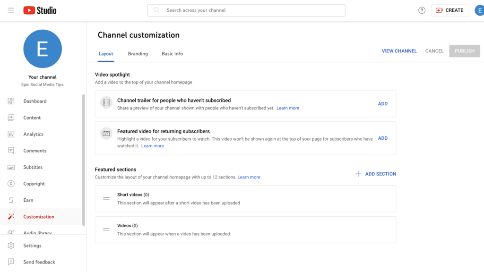Add a channel trailer for non-subscribers
Screen dimensions: 484x272
point(382,104)
